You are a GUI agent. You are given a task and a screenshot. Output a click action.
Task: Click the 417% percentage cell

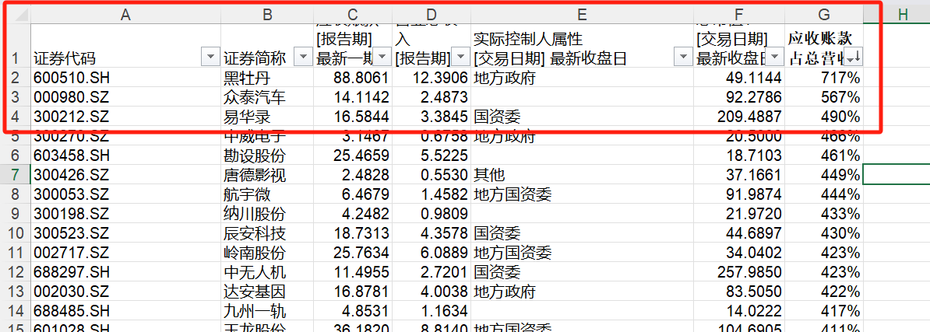pyautogui.click(x=823, y=312)
